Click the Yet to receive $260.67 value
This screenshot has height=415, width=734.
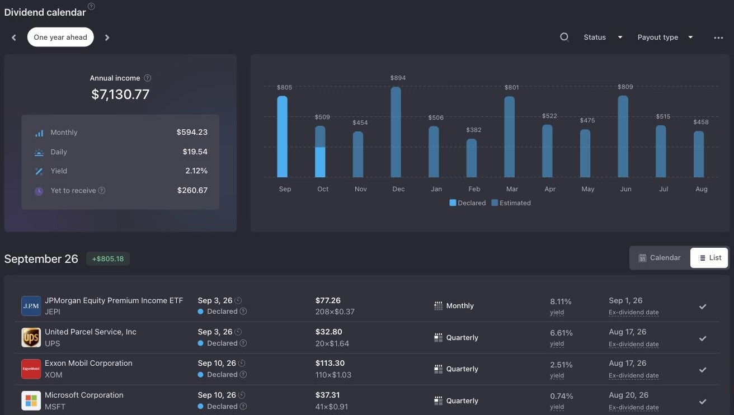[192, 190]
